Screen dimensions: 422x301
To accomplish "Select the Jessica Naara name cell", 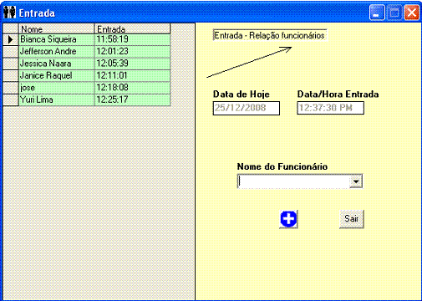I will [x=56, y=64].
